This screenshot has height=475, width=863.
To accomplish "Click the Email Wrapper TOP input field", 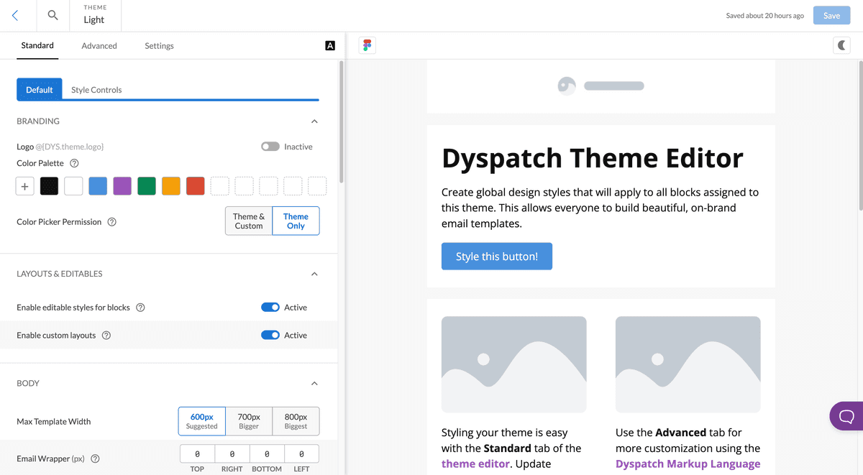I will tap(197, 454).
